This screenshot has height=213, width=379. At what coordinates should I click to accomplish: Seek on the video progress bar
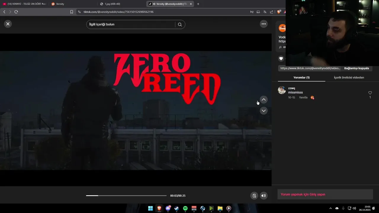[x=126, y=196]
